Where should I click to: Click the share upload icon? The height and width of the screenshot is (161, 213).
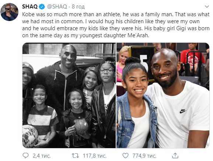tap(175, 156)
